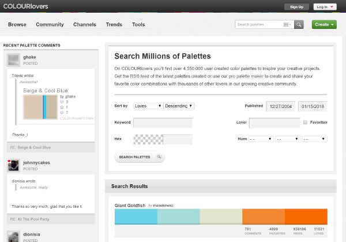The image size is (346, 242).
Task: Open the Tools menu
Action: coord(138,24)
